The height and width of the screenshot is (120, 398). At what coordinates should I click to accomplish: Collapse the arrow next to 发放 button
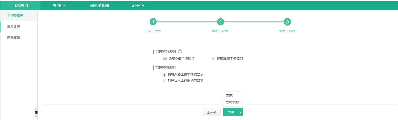(240, 112)
